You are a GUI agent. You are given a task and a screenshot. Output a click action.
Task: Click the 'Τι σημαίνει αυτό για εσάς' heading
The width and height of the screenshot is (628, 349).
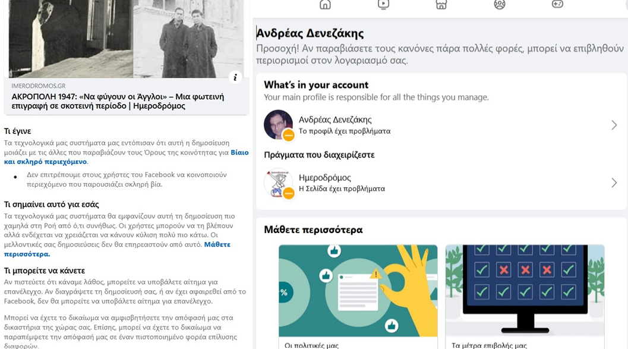pyautogui.click(x=51, y=205)
